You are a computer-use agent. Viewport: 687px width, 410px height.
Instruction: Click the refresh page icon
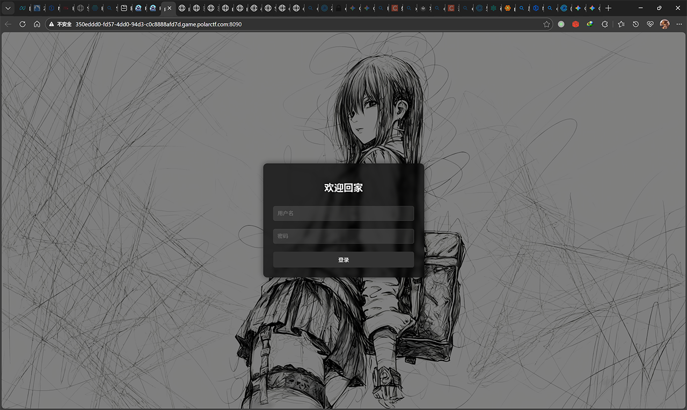[x=23, y=24]
